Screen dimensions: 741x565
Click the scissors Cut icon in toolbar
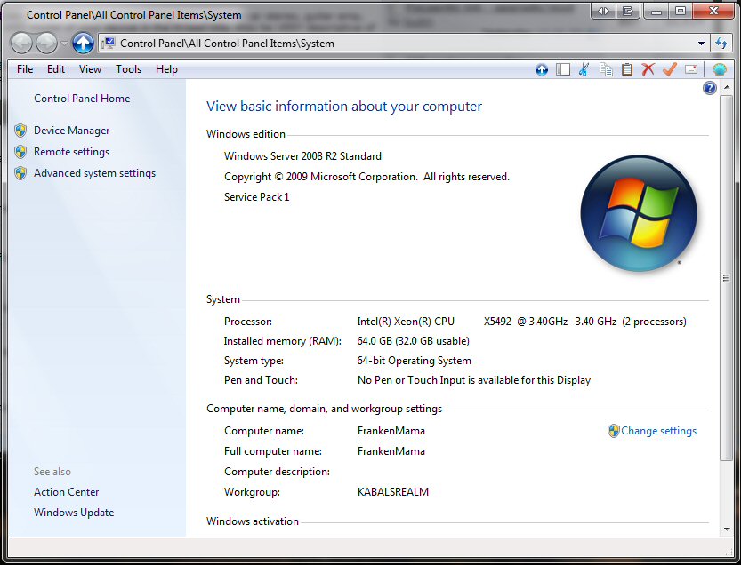tap(584, 69)
